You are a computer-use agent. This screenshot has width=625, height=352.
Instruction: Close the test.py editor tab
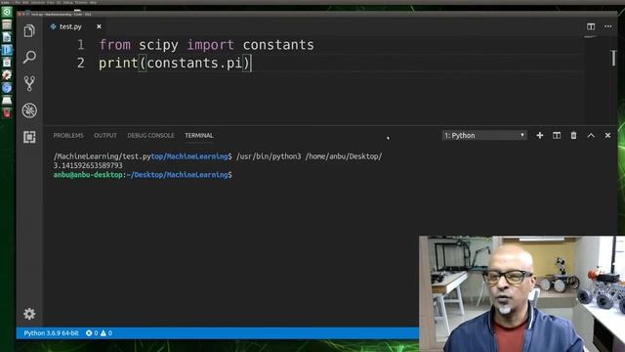[99, 26]
